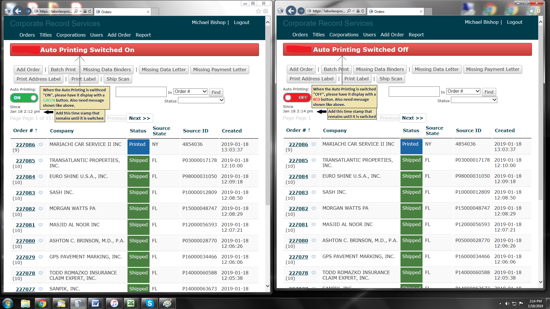Open the Excel icon in taskbar

(x=131, y=303)
